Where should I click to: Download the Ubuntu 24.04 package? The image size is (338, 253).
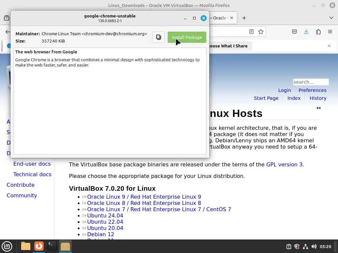click(x=105, y=215)
